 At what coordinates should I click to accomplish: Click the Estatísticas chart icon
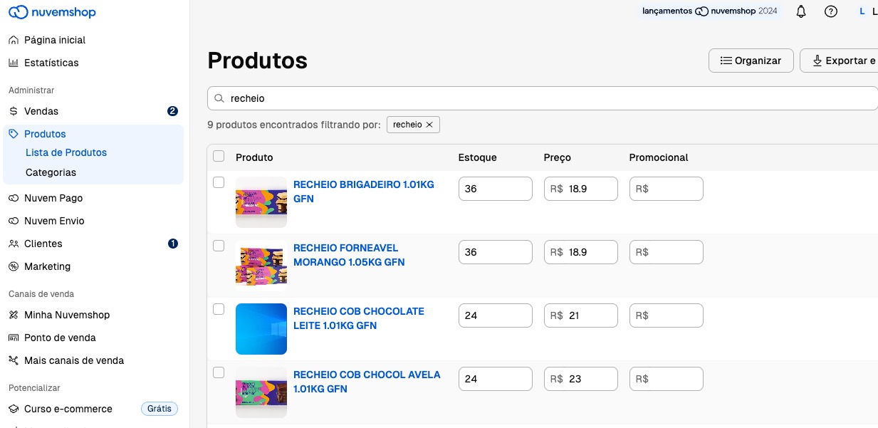point(14,63)
